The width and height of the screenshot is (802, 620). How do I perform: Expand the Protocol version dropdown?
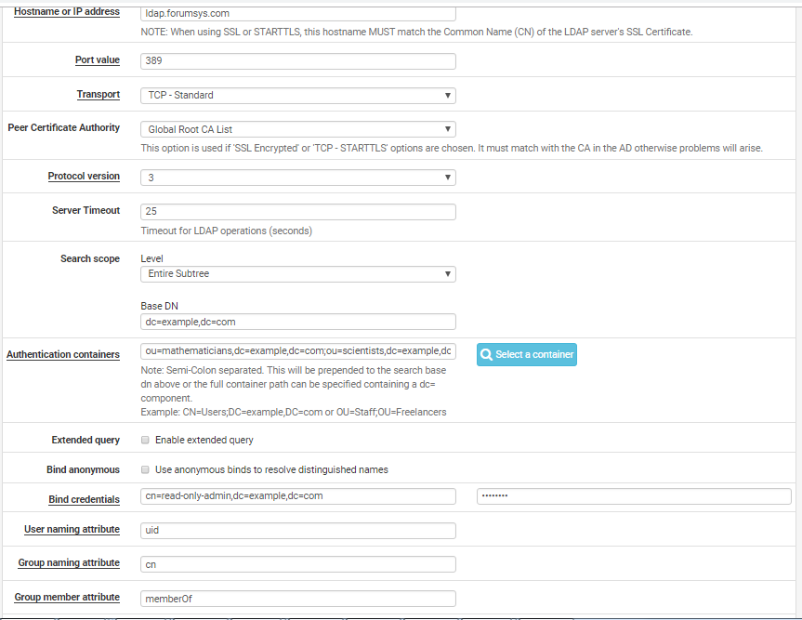click(297, 177)
